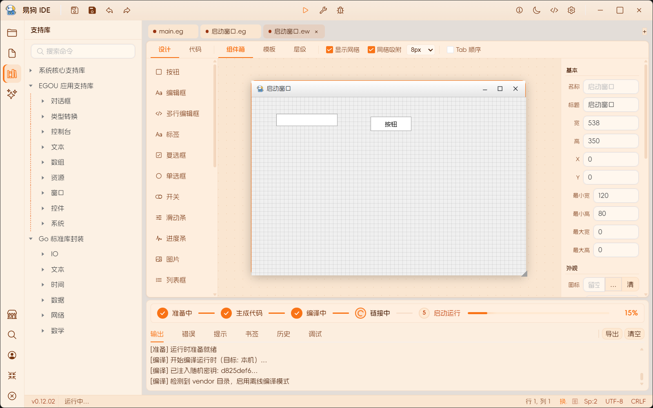Toggle dark mode moon icon

(537, 10)
